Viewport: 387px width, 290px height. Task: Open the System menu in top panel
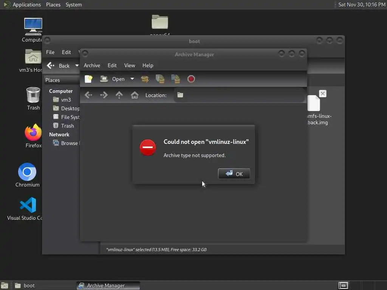click(x=74, y=5)
